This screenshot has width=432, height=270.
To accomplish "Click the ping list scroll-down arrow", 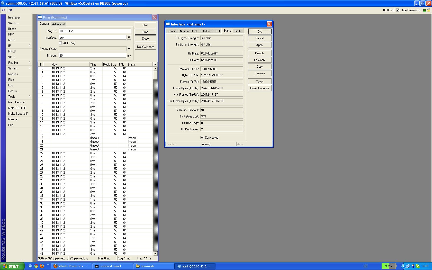I will click(155, 254).
